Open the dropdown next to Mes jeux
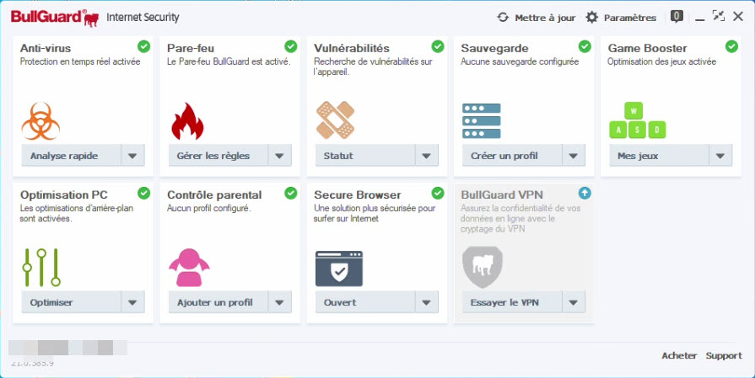 pos(720,156)
